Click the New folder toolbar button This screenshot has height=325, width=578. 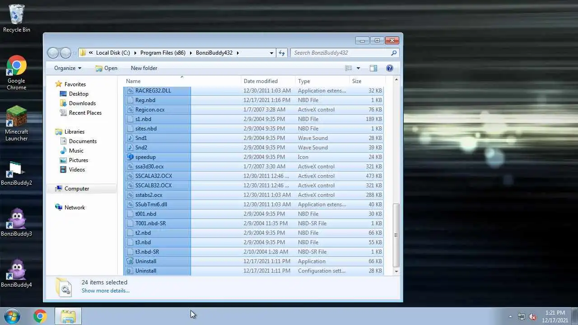pyautogui.click(x=144, y=68)
